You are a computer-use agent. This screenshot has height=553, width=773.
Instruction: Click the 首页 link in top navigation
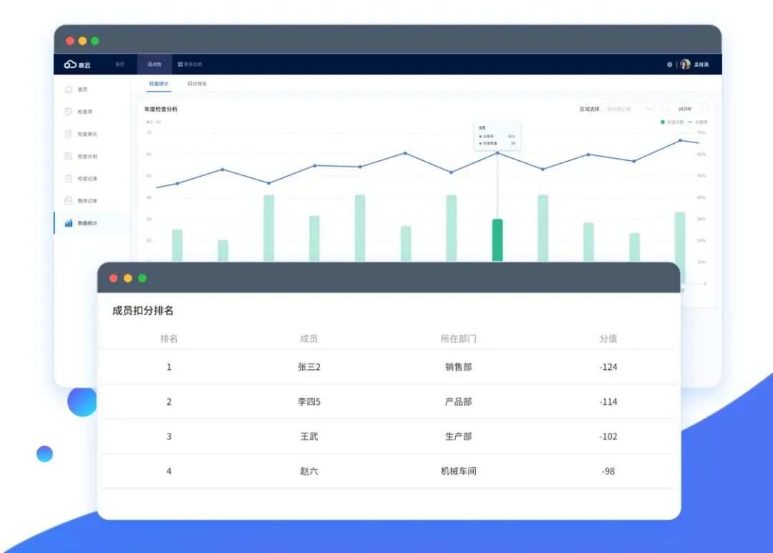pyautogui.click(x=120, y=64)
